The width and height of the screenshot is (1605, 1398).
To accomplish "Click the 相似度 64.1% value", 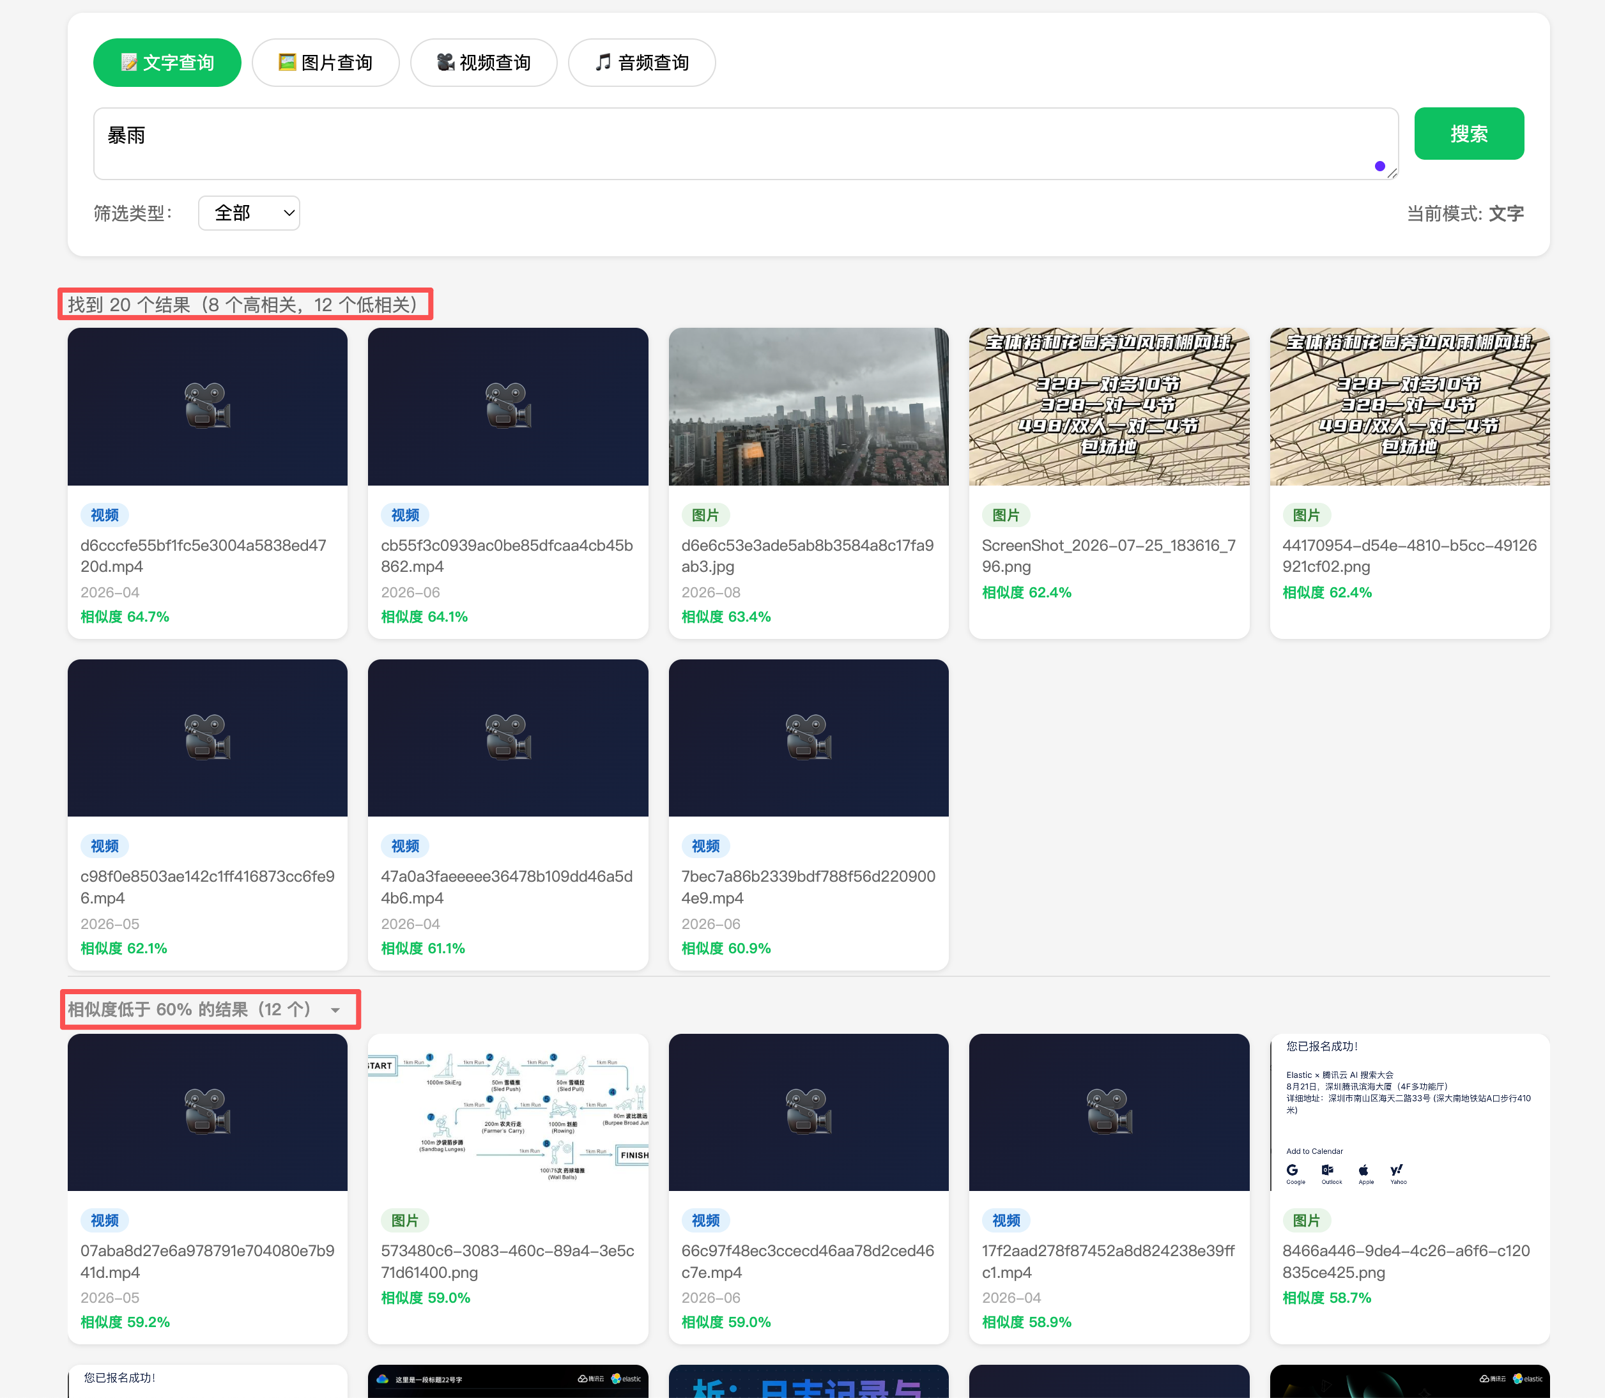I will click(x=424, y=617).
